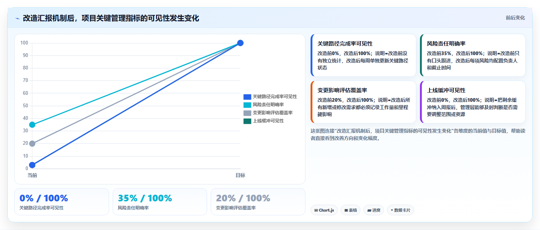Screen dimensions: 540x230
Task: Click the grey legend swatch for 变更影响评估覆盖率
Action: click(247, 113)
